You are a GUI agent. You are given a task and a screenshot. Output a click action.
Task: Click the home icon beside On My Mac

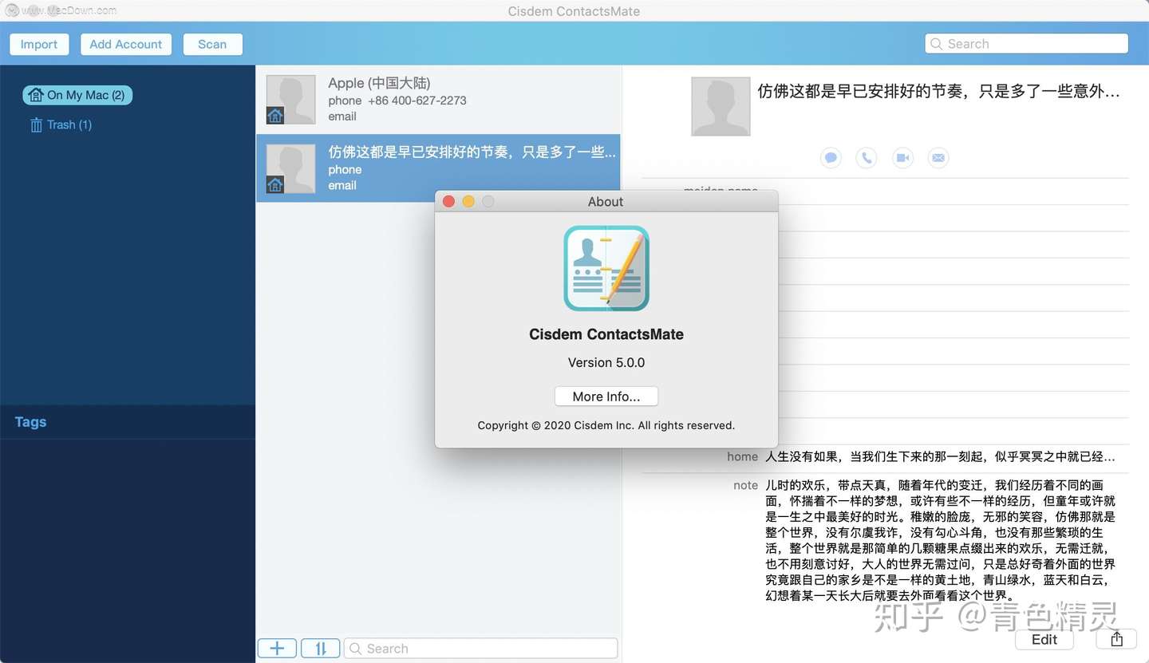[36, 95]
